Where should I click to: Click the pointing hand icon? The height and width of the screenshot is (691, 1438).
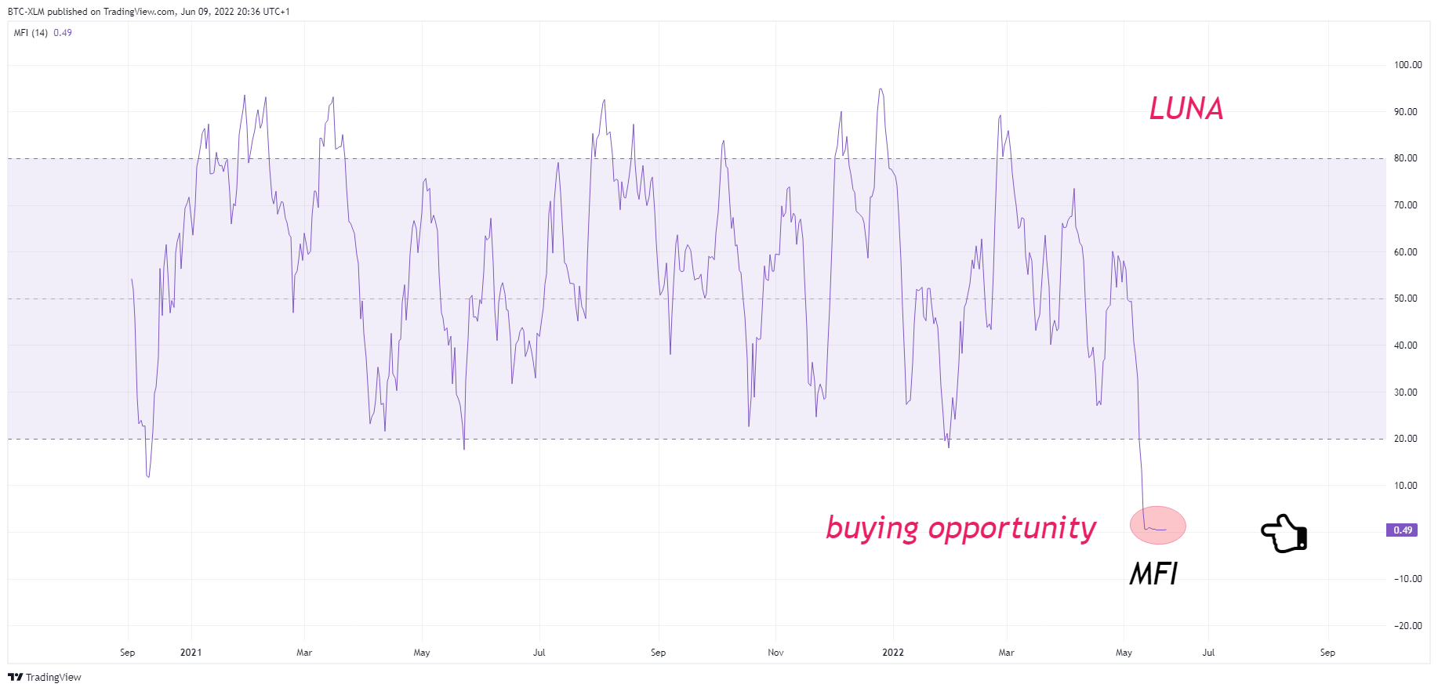1284,534
